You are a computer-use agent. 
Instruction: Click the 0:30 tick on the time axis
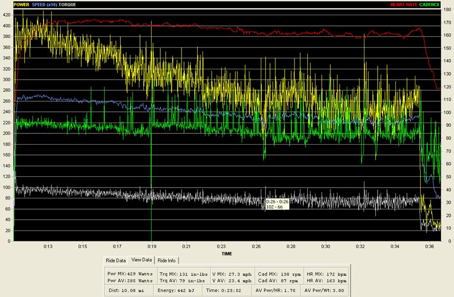325,246
